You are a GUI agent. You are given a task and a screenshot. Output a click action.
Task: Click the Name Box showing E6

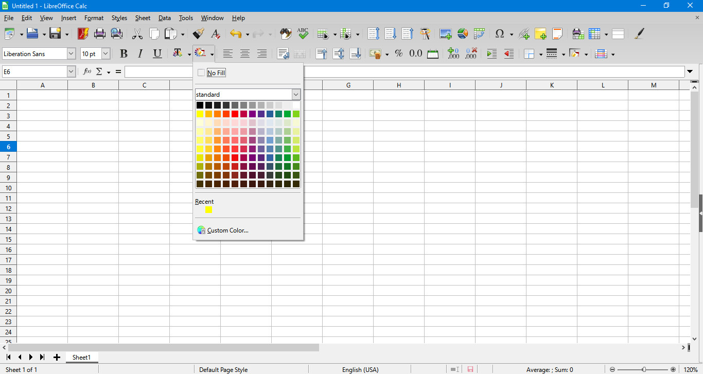point(34,72)
